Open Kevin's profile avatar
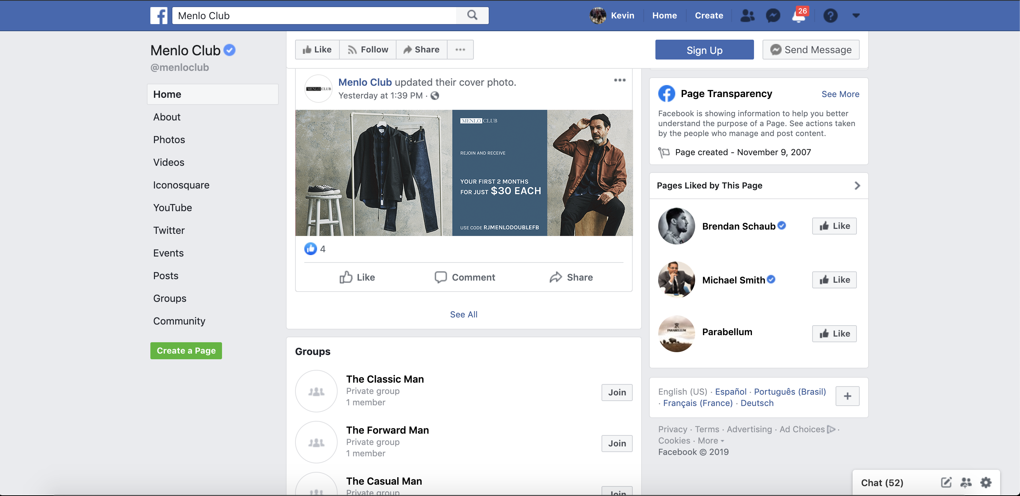The image size is (1020, 496). [x=598, y=16]
